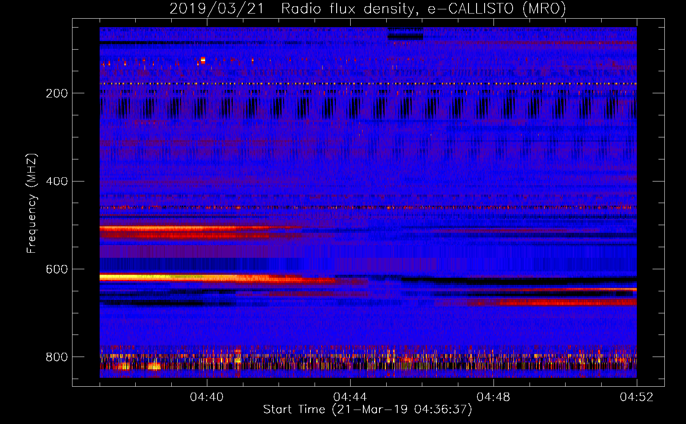Image resolution: width=686 pixels, height=424 pixels.
Task: Click the '04:48' time tick label
Action: [494, 397]
